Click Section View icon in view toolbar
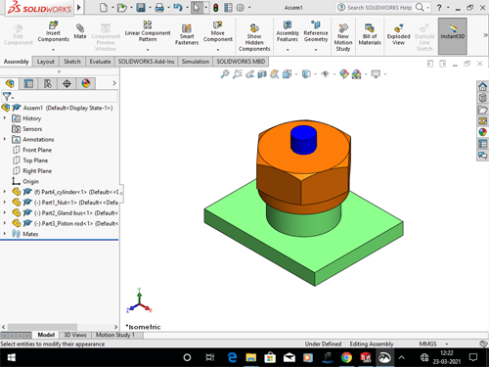 pos(262,74)
